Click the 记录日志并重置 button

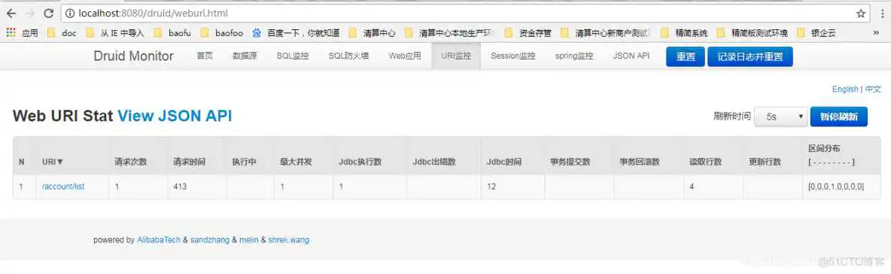pos(750,57)
